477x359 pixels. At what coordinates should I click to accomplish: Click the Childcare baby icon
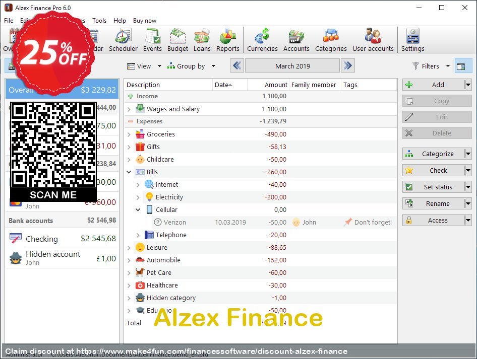pos(140,159)
